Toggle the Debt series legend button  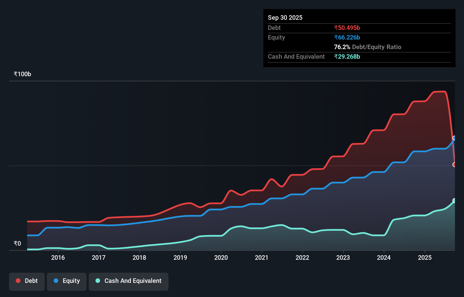[27, 281]
